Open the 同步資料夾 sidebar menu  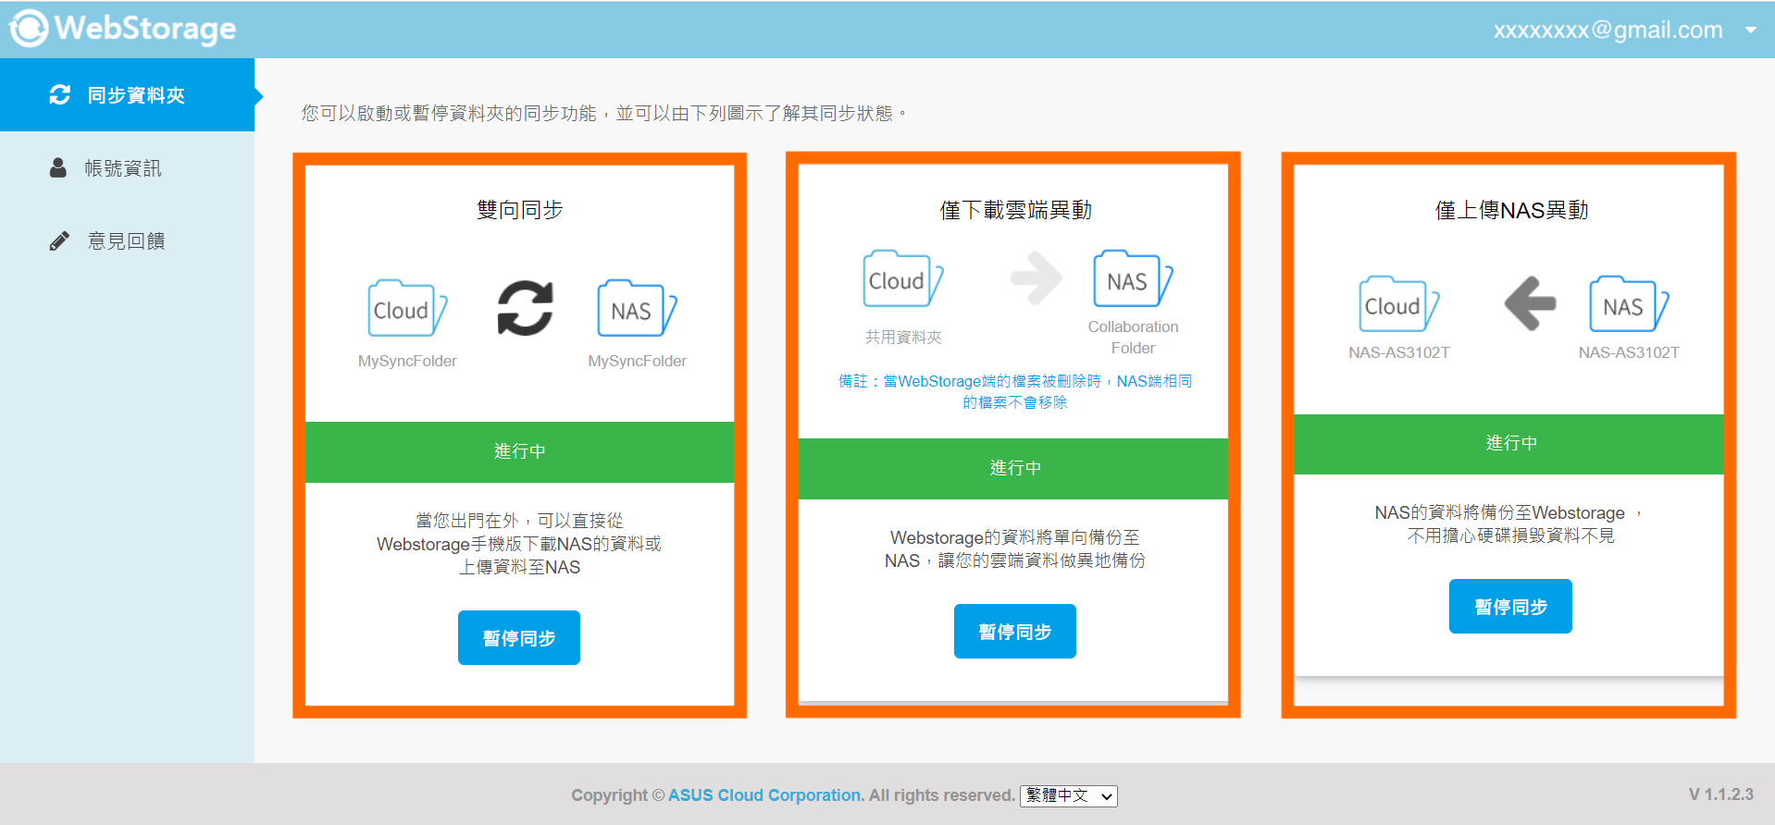[128, 94]
